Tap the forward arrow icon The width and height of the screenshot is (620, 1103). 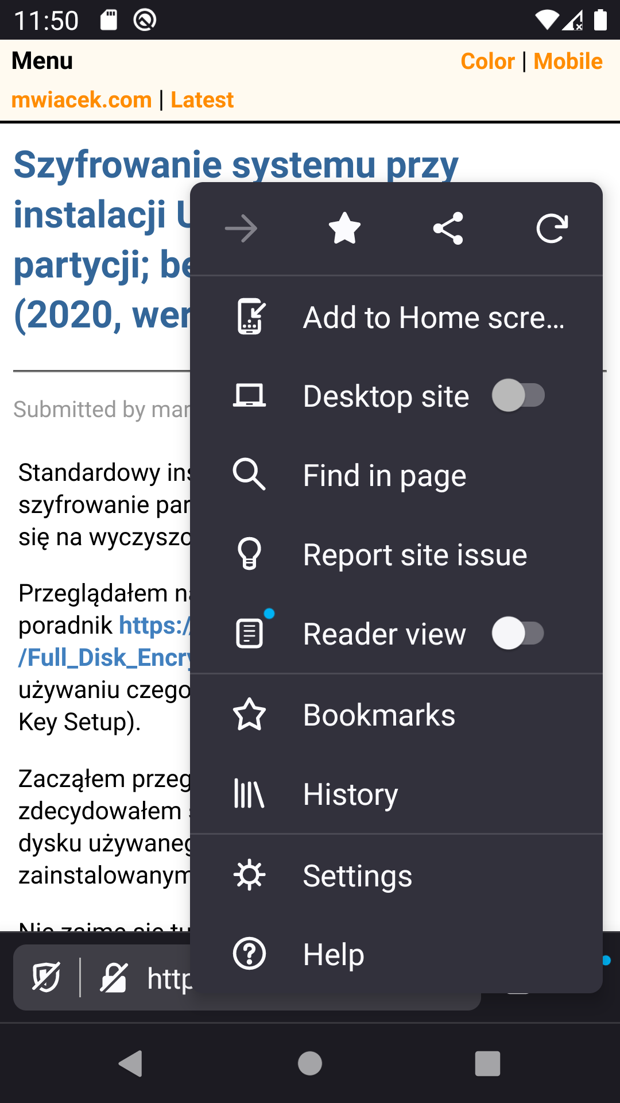coord(241,229)
